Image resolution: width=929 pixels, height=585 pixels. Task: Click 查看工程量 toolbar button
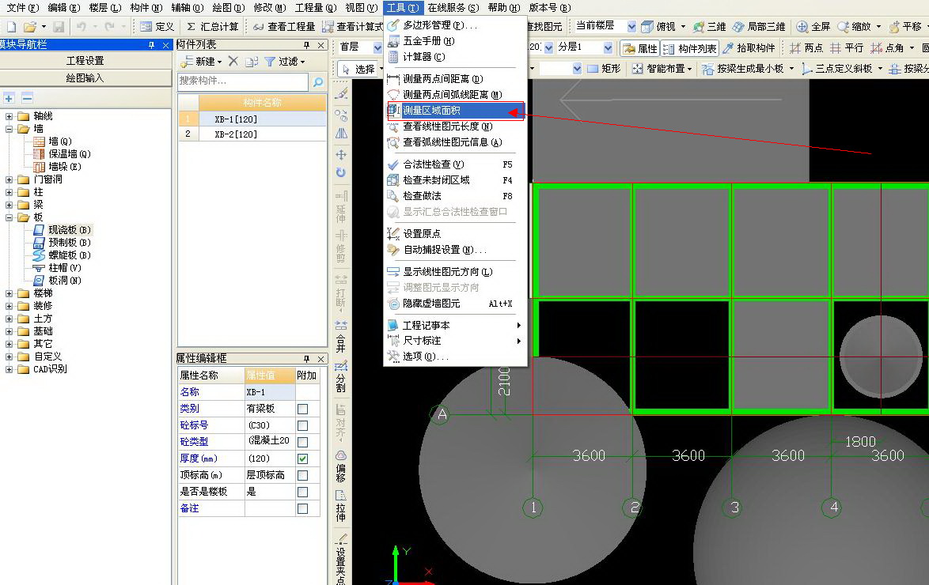pyautogui.click(x=284, y=27)
